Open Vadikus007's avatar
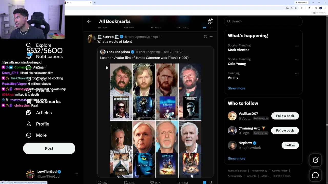This screenshot has width=328, height=184. click(x=232, y=116)
